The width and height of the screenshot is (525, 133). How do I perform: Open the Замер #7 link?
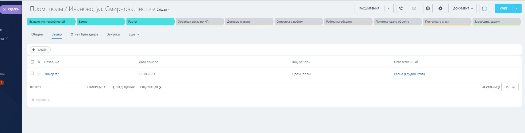(52, 74)
